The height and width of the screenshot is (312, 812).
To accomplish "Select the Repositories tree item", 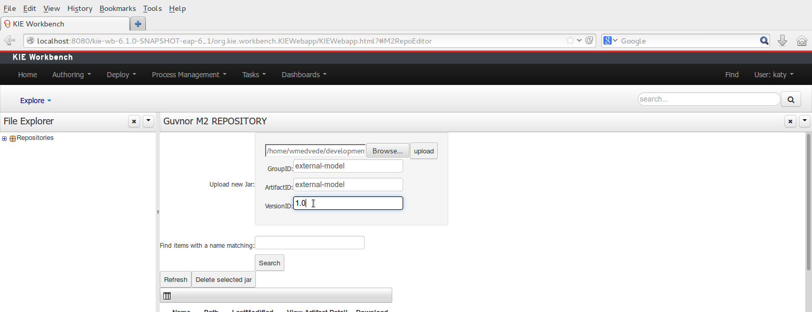I will pos(35,138).
